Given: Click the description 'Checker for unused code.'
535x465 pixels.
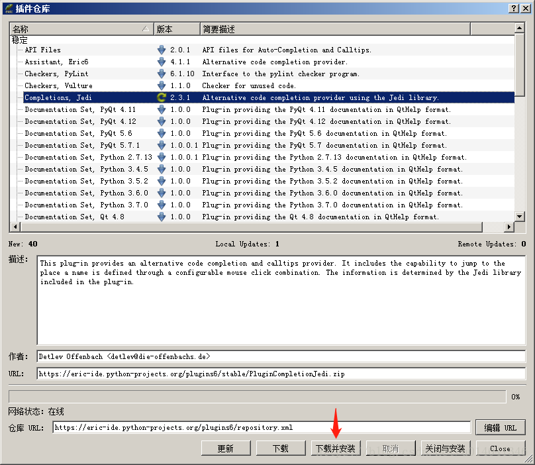Looking at the screenshot, I should 249,85.
